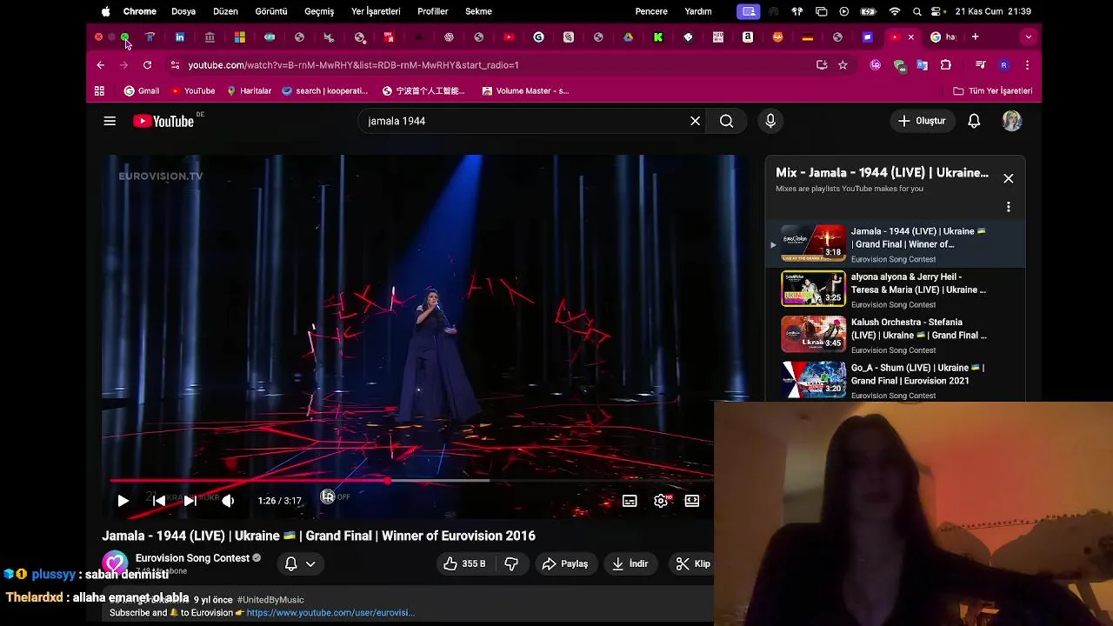1113x626 pixels.
Task: Expand the channel notification bell dropdown
Action: click(300, 563)
